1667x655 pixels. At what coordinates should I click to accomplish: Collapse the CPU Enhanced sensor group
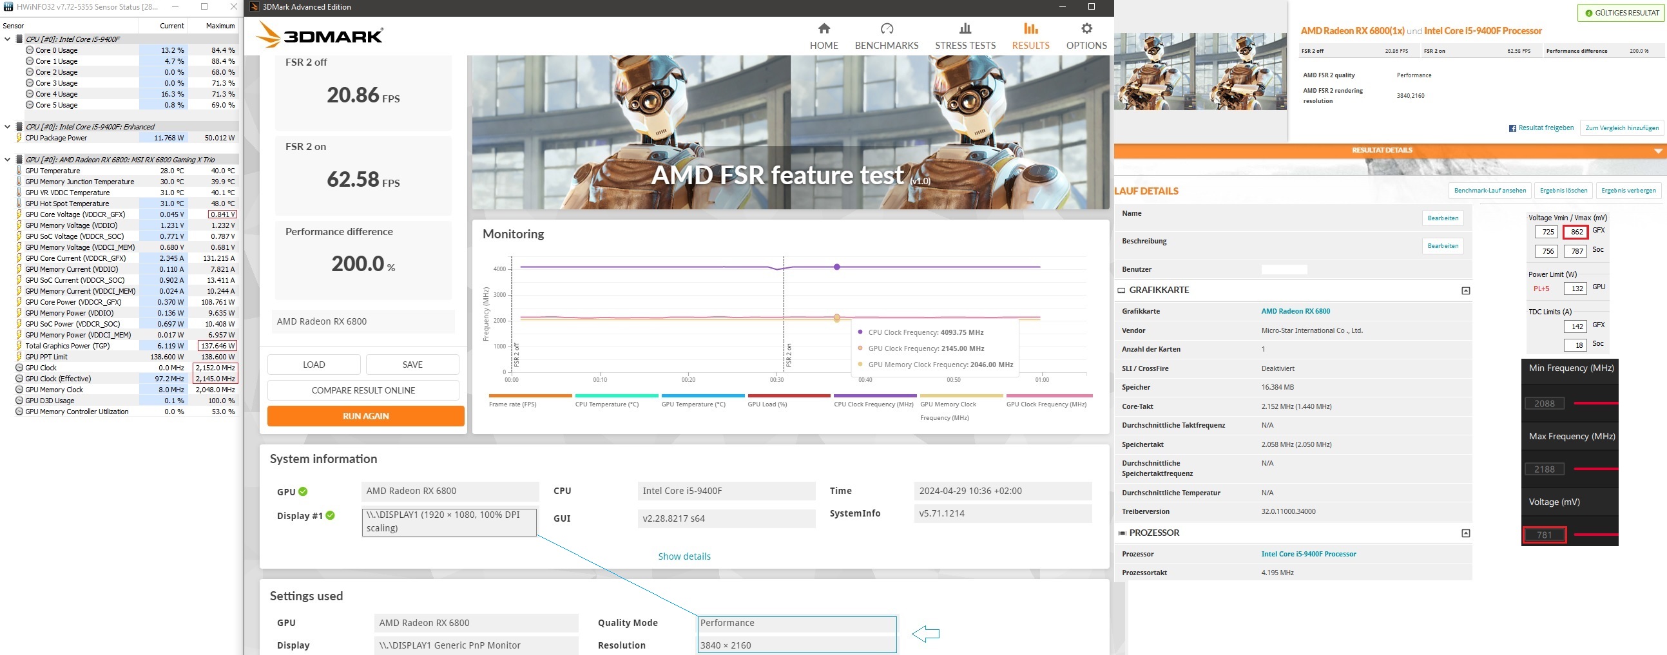(x=7, y=127)
